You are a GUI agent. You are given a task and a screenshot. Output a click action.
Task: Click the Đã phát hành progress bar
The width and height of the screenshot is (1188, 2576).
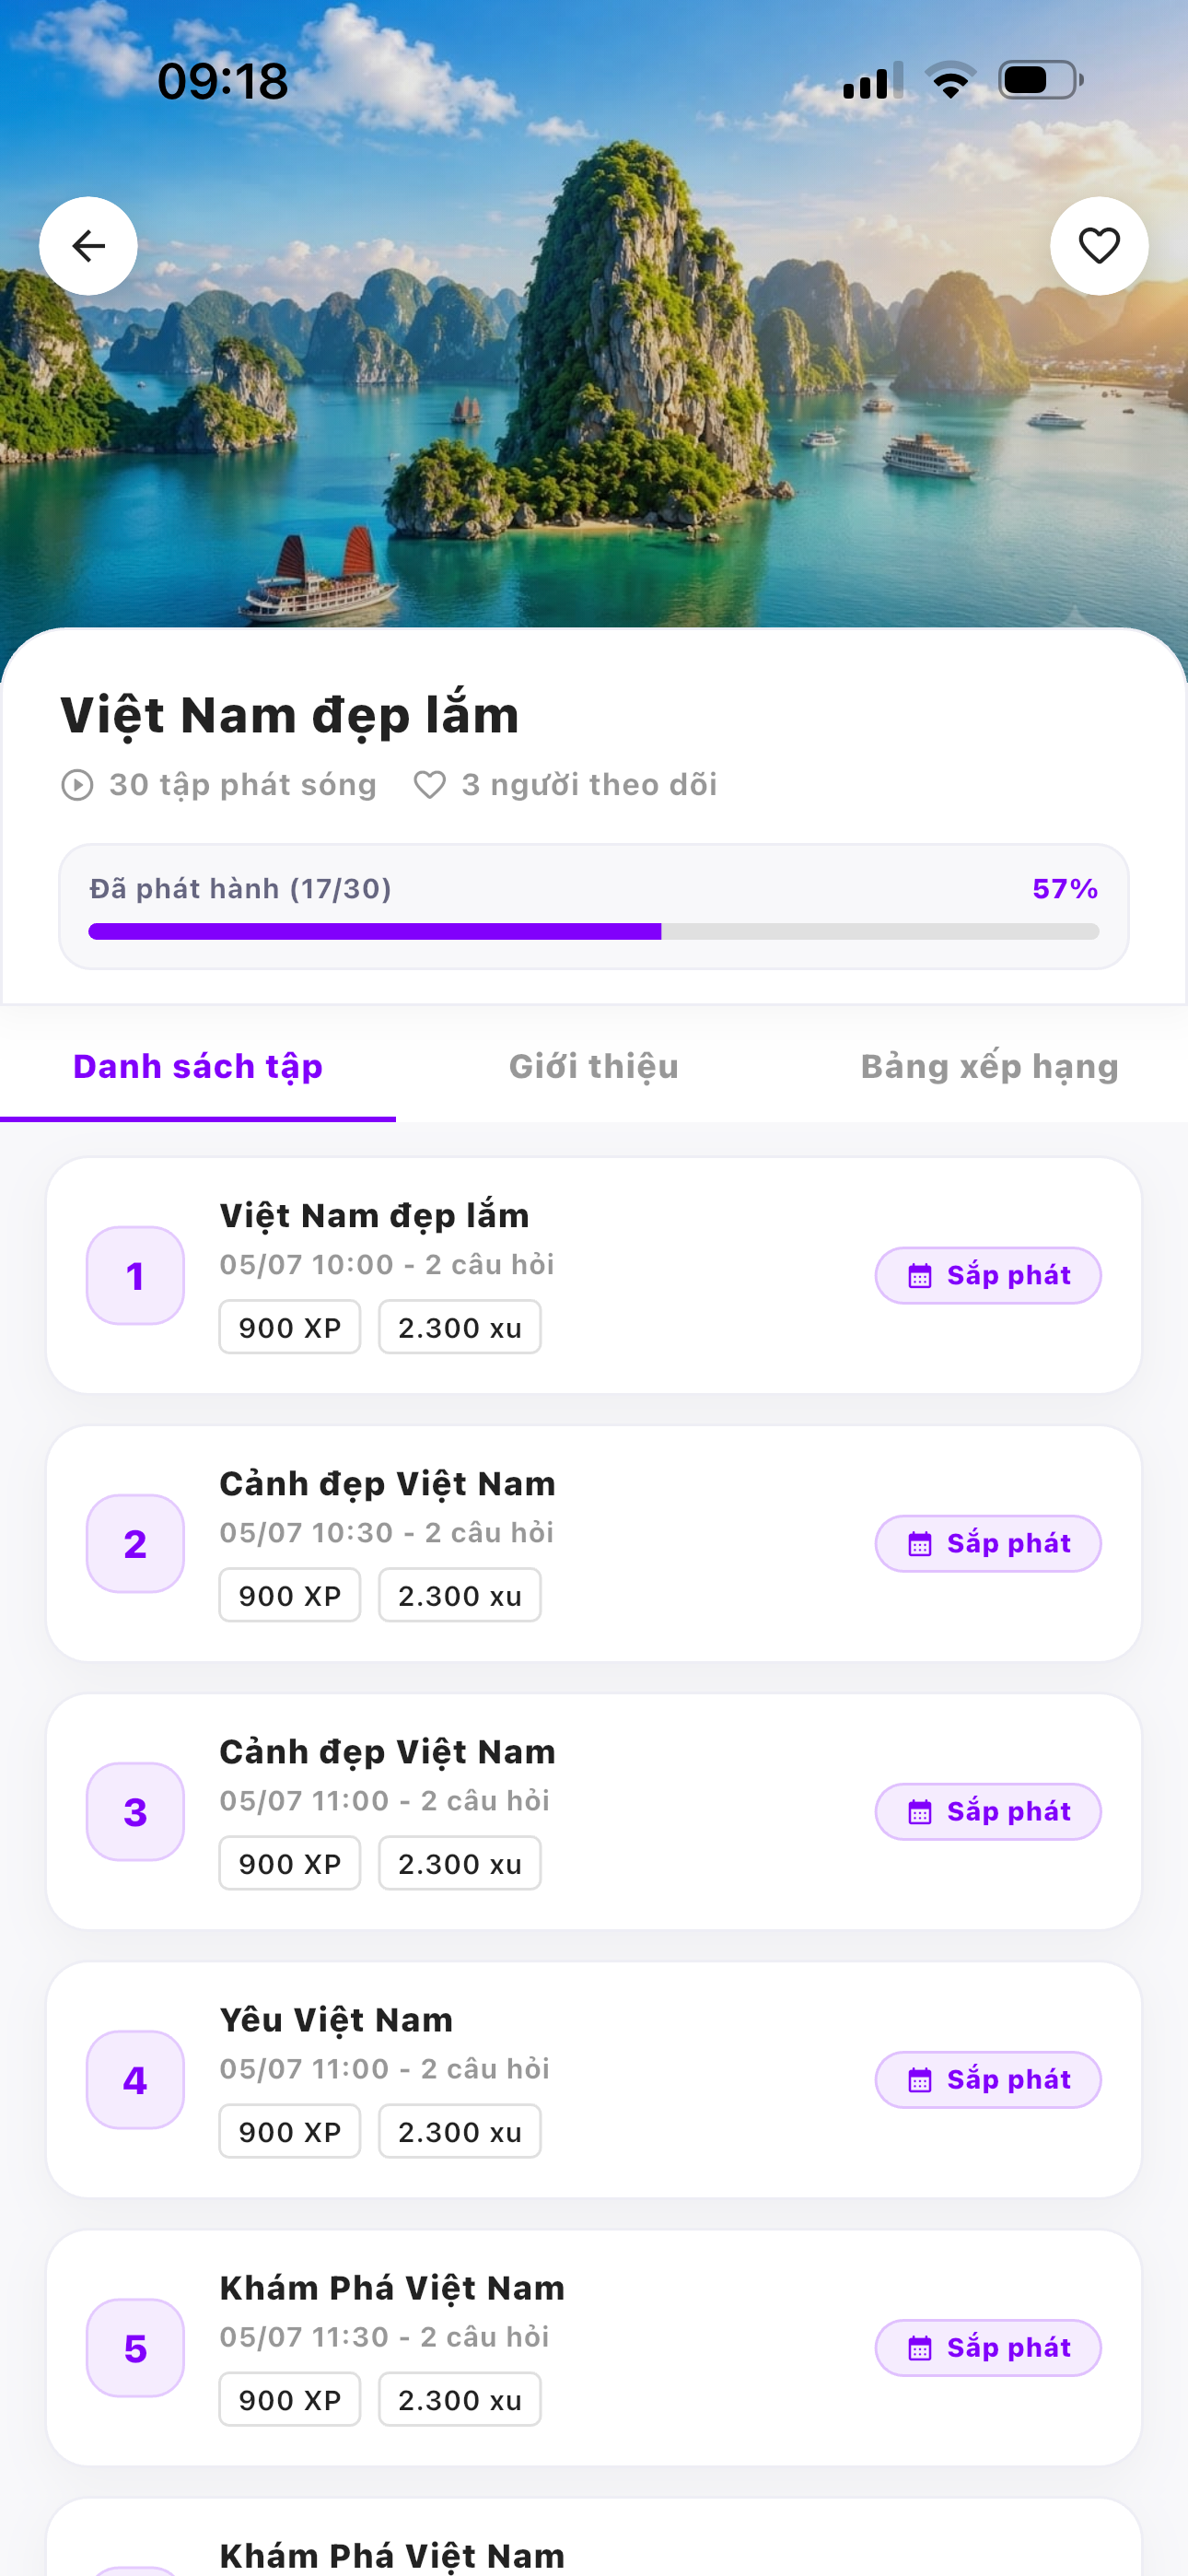coord(594,931)
